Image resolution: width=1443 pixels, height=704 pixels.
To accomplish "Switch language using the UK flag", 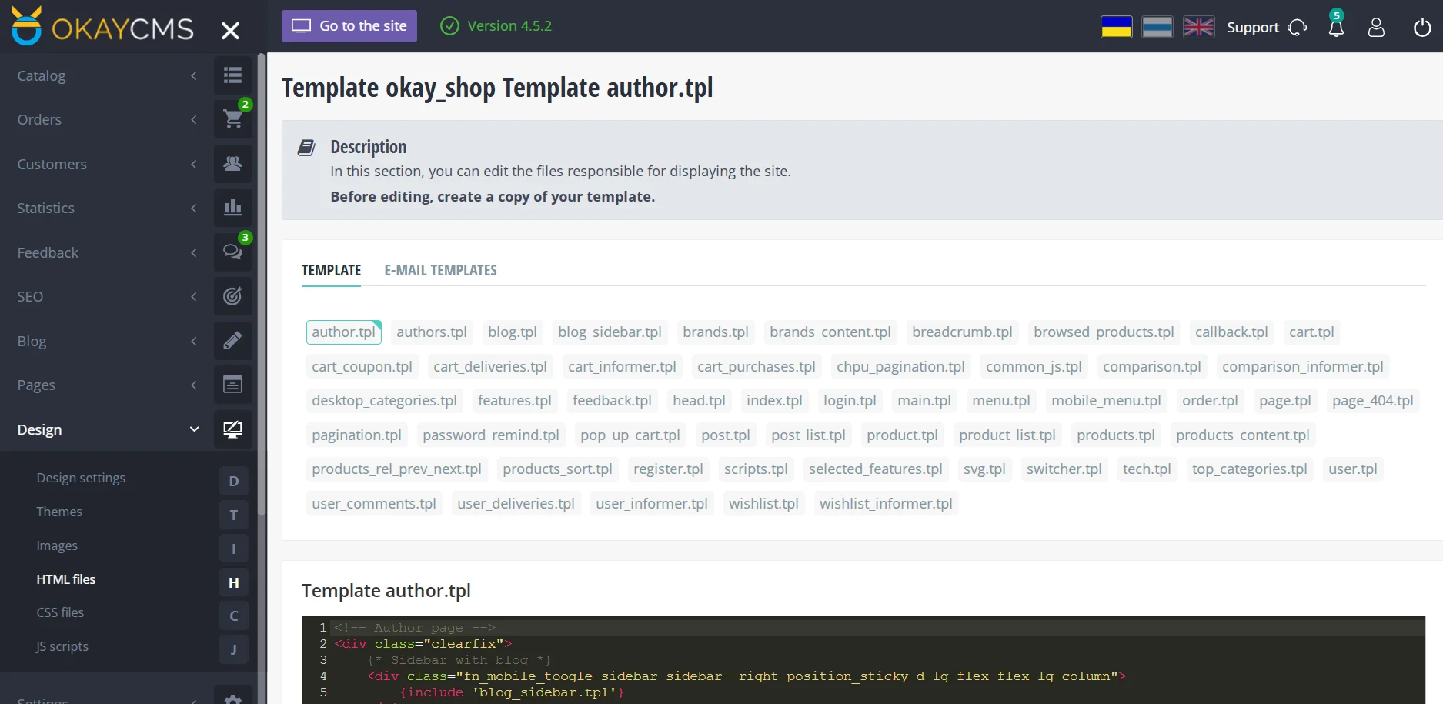I will [1198, 27].
